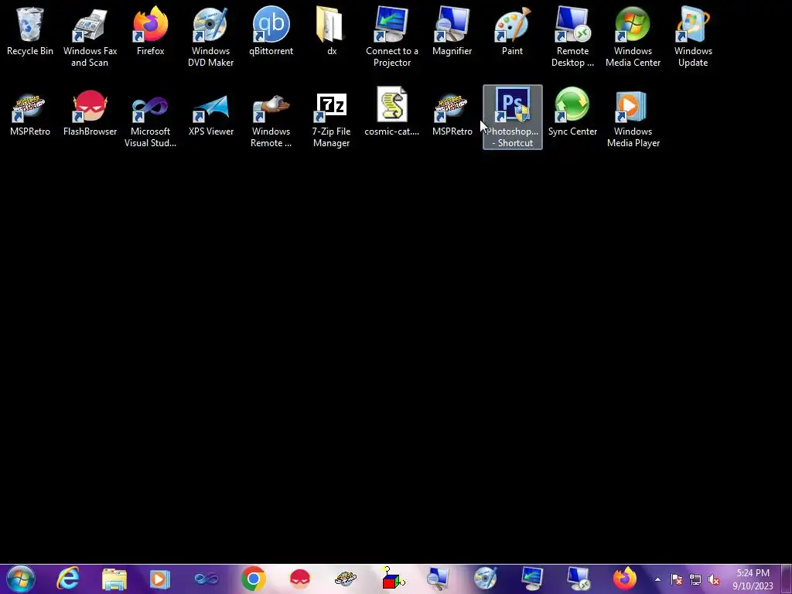
Task: Select the dx folder on desktop
Action: 331,31
